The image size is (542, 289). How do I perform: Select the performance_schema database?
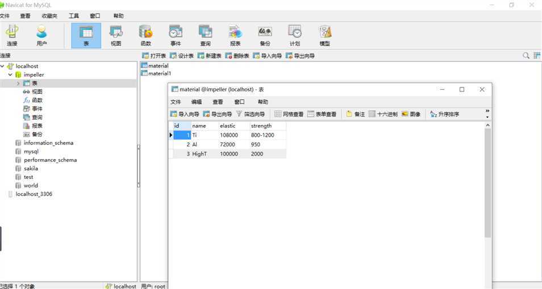click(46, 160)
